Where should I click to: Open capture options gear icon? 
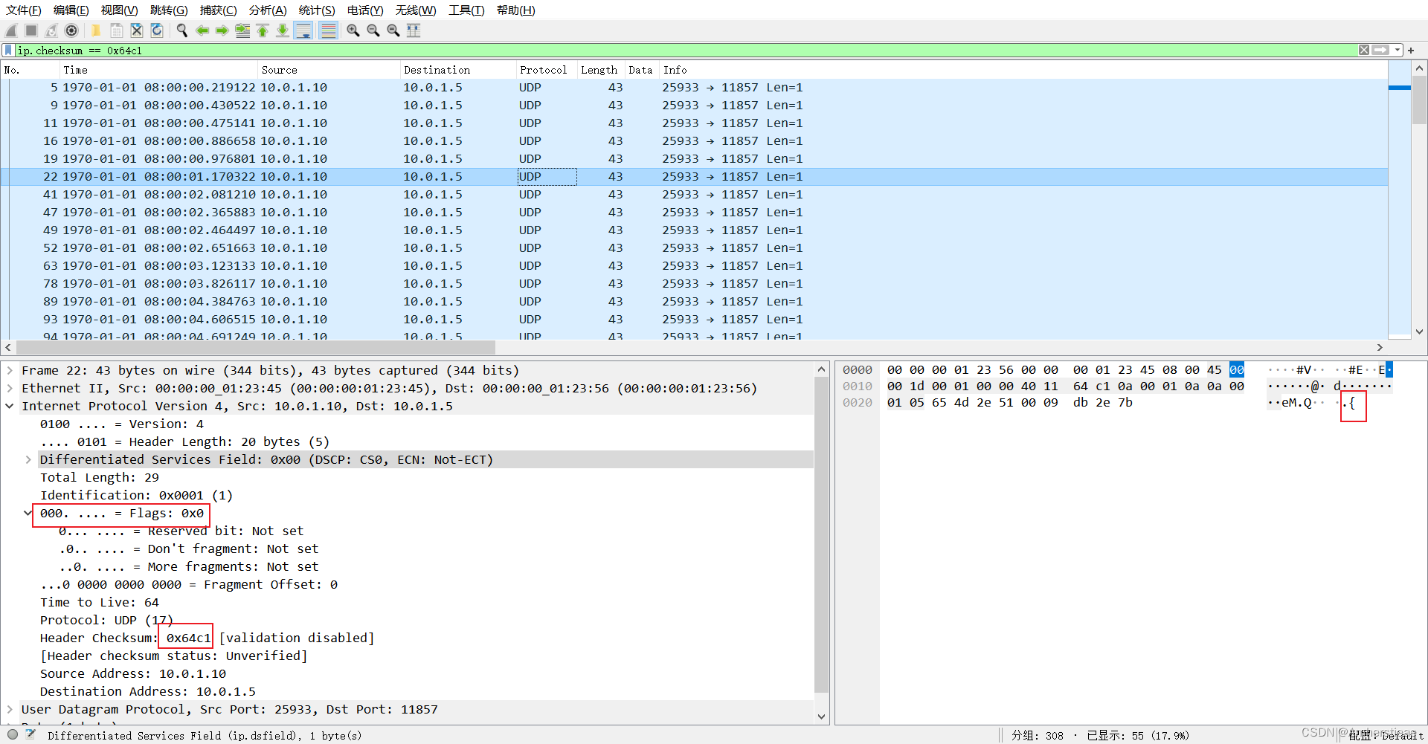coord(71,30)
